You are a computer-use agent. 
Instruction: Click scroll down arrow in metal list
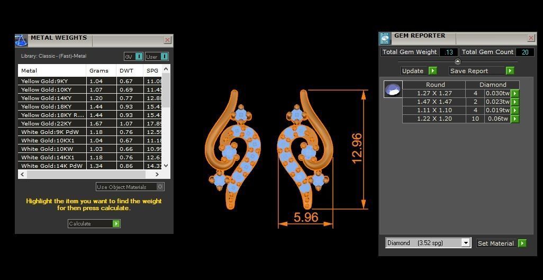pyautogui.click(x=166, y=166)
